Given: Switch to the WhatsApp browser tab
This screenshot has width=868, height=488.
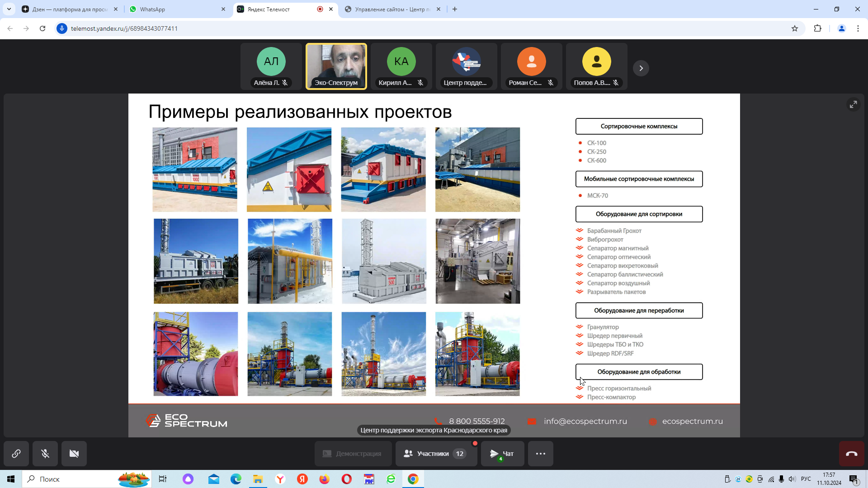Looking at the screenshot, I should 176,9.
